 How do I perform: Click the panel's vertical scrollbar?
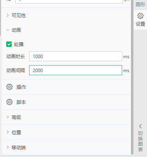pos(132,77)
